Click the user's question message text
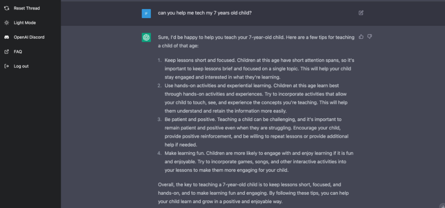 pyautogui.click(x=205, y=13)
